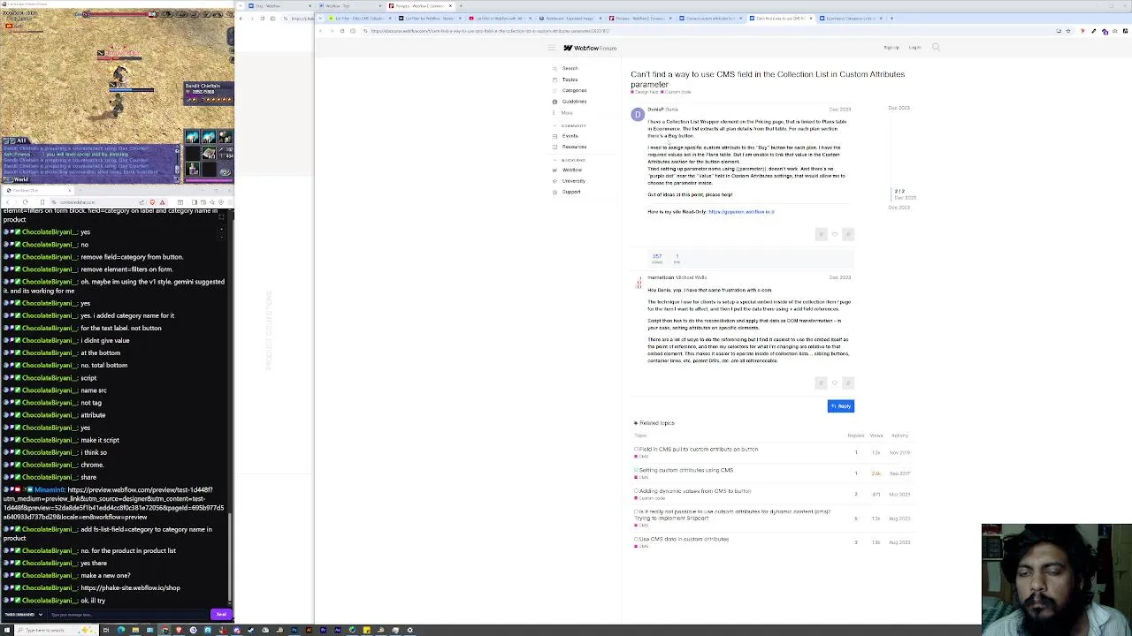The image size is (1132, 636).
Task: Open Guidelines in the forum sidebar
Action: click(x=573, y=102)
